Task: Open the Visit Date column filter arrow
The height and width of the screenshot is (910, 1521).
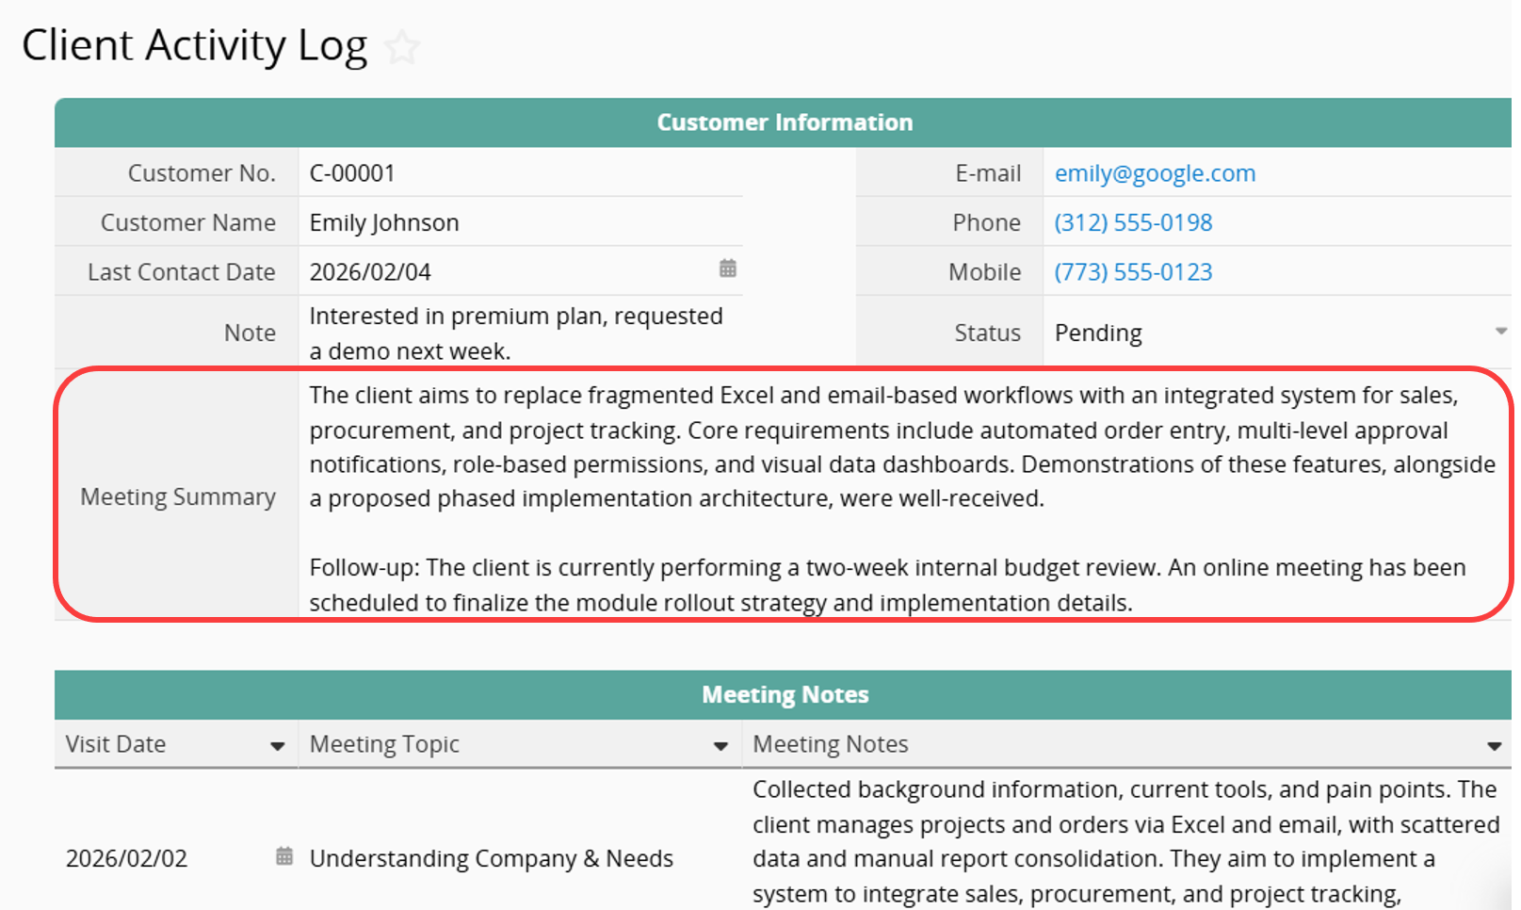Action: click(277, 746)
